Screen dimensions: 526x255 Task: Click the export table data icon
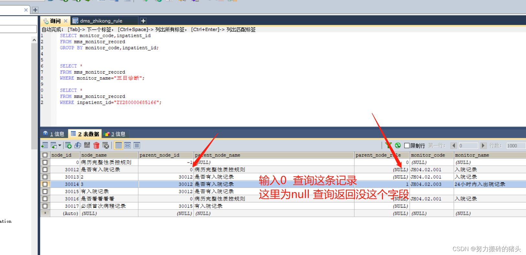point(45,145)
